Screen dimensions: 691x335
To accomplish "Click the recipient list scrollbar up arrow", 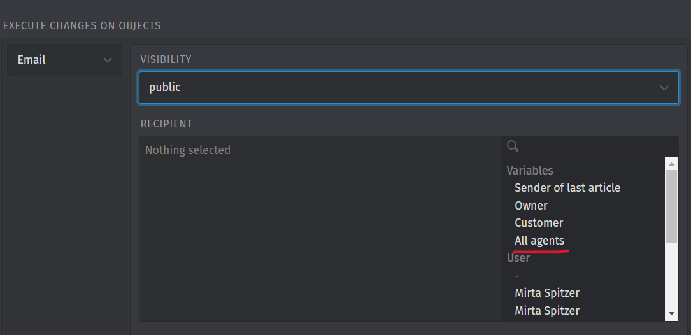I will [671, 164].
